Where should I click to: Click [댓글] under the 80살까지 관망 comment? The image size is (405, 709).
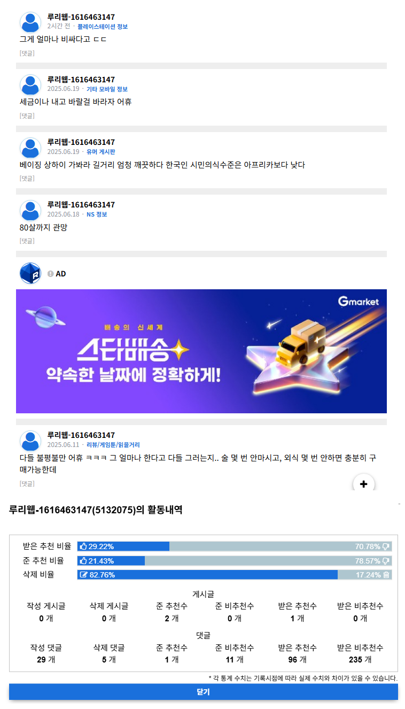tap(27, 241)
